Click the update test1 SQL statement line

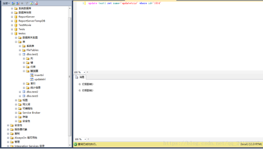pyautogui.click(x=124, y=3)
